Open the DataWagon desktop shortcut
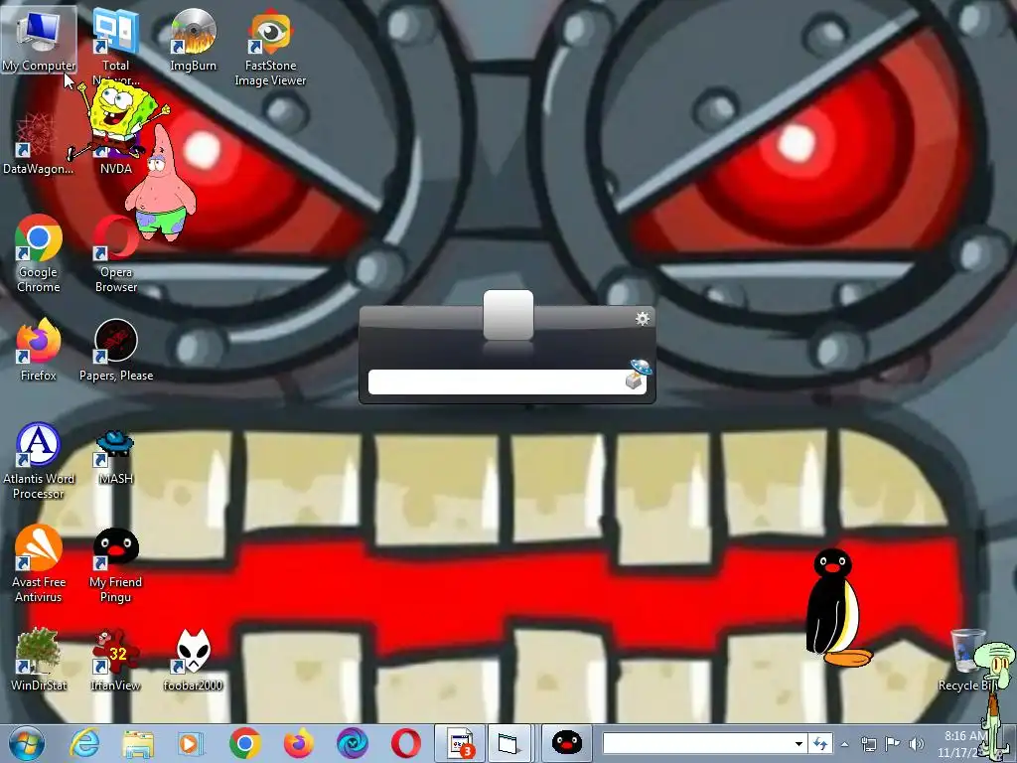1017x763 pixels. click(x=38, y=143)
